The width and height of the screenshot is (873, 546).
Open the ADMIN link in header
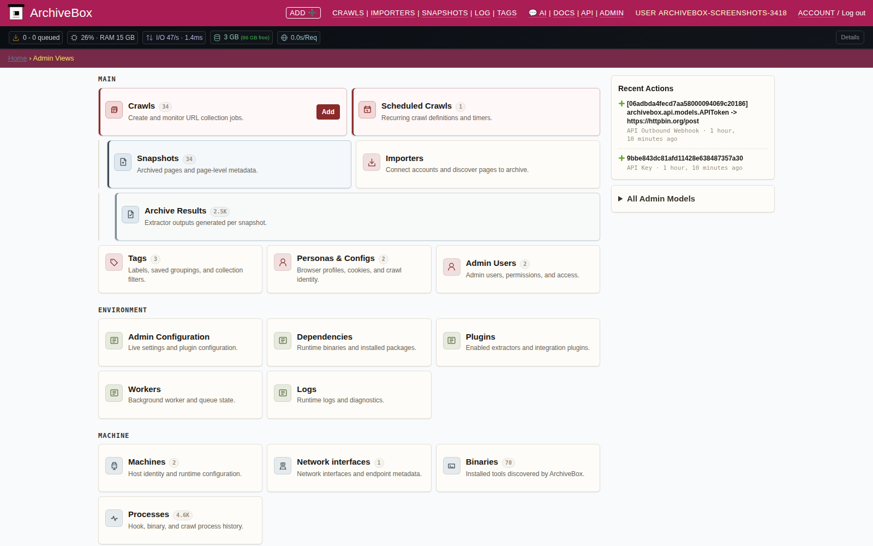612,13
